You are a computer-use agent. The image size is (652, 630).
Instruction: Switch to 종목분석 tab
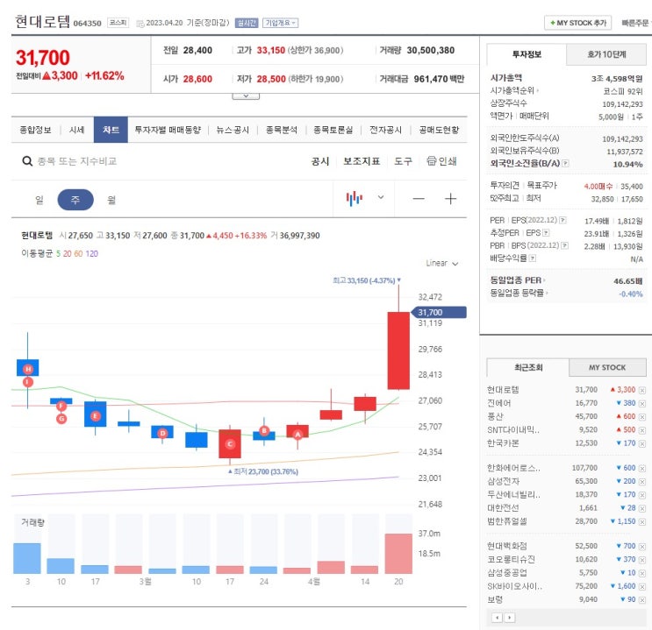pos(282,130)
